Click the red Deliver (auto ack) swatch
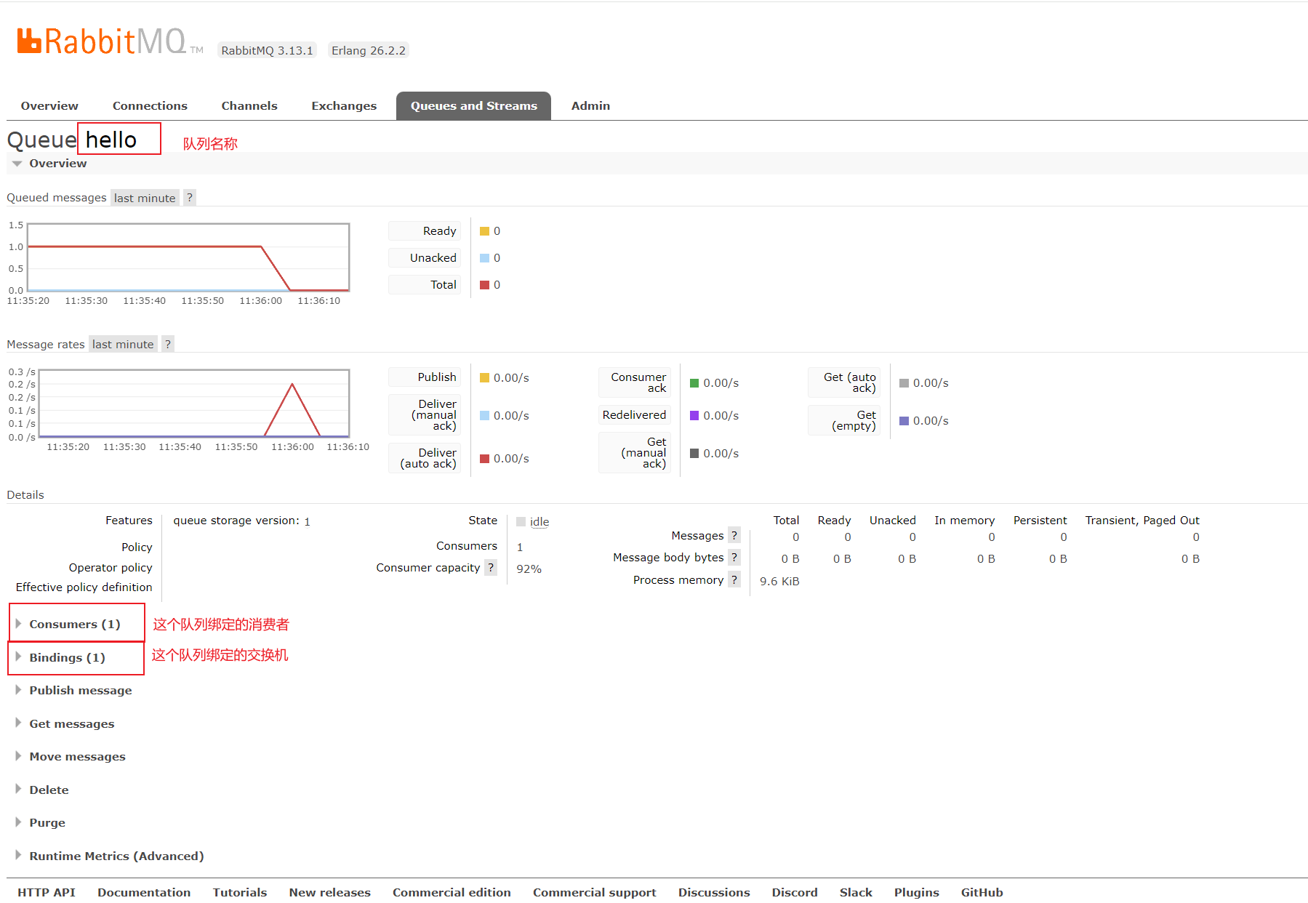This screenshot has width=1308, height=903. [x=484, y=459]
